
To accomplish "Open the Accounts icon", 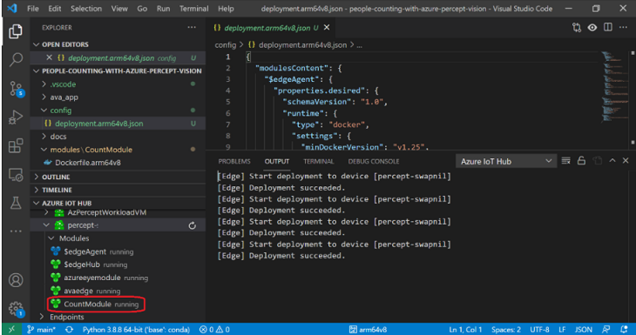I will coord(16,280).
